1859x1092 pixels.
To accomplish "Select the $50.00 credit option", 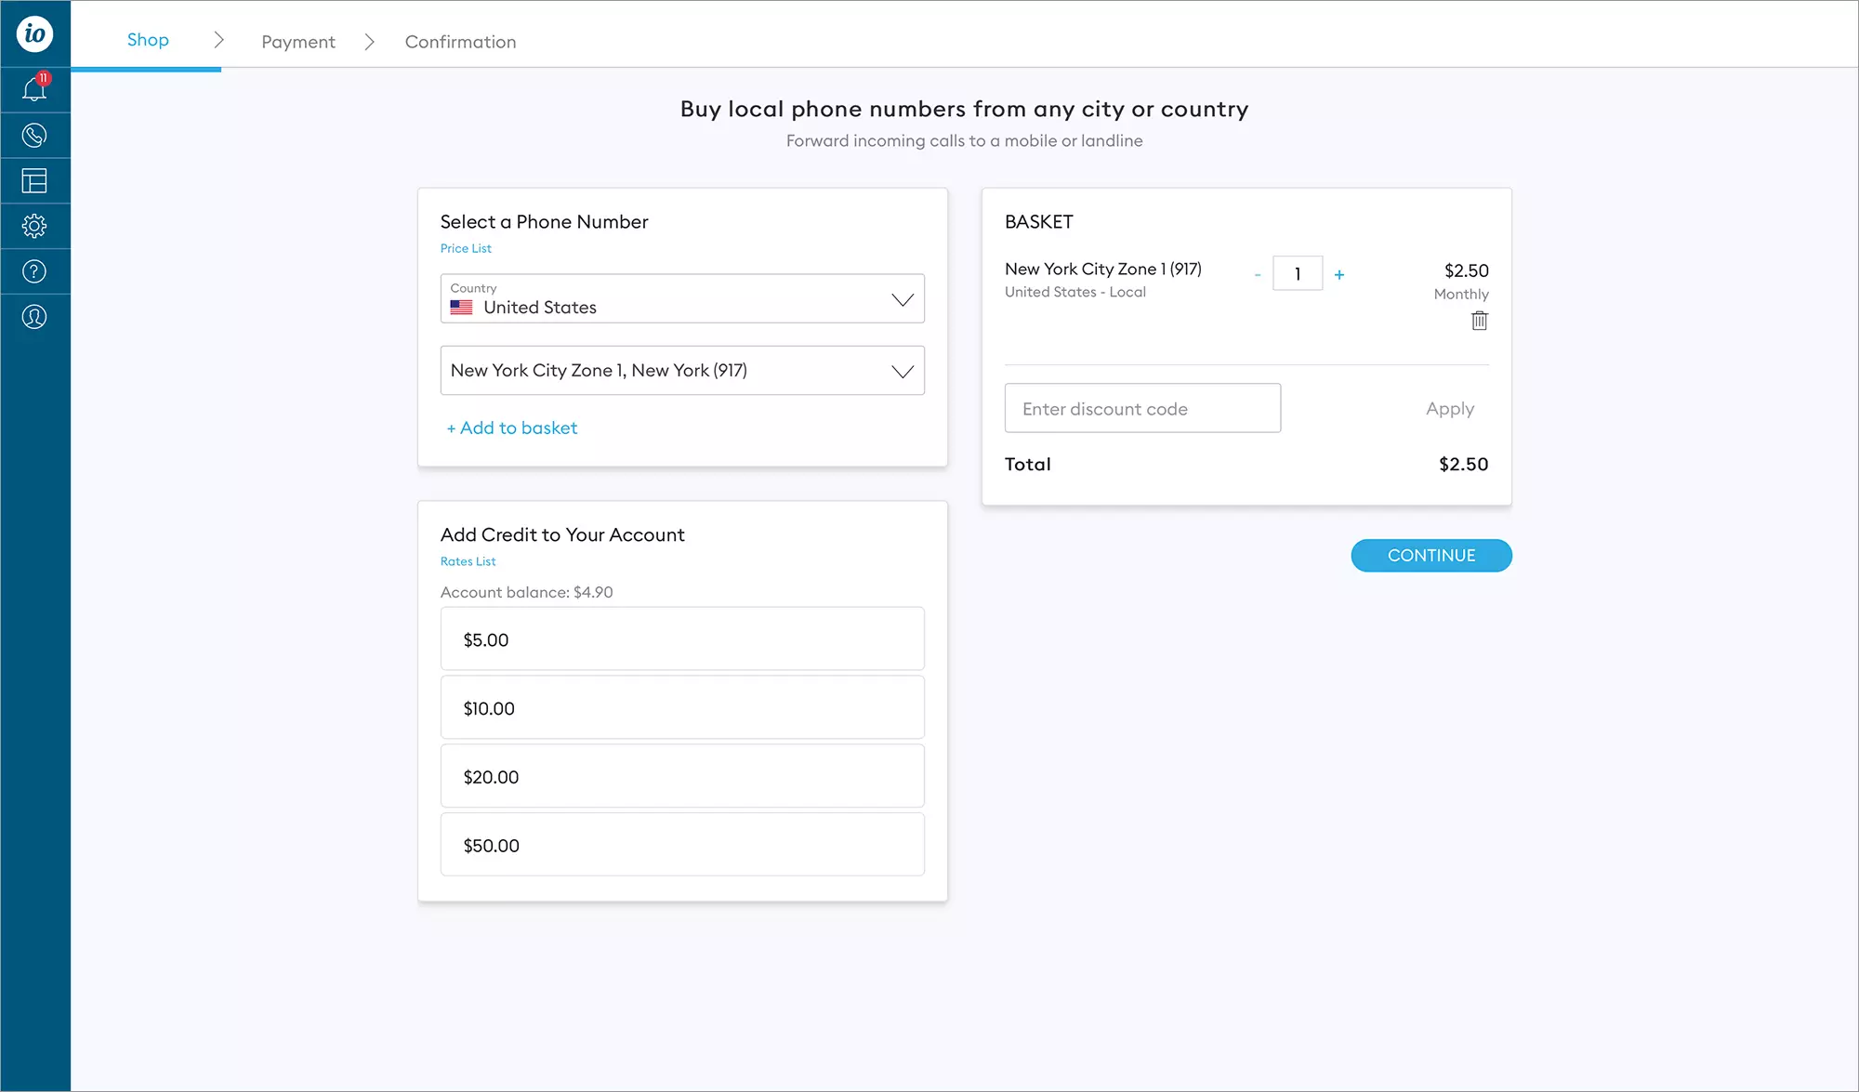I will tap(681, 845).
